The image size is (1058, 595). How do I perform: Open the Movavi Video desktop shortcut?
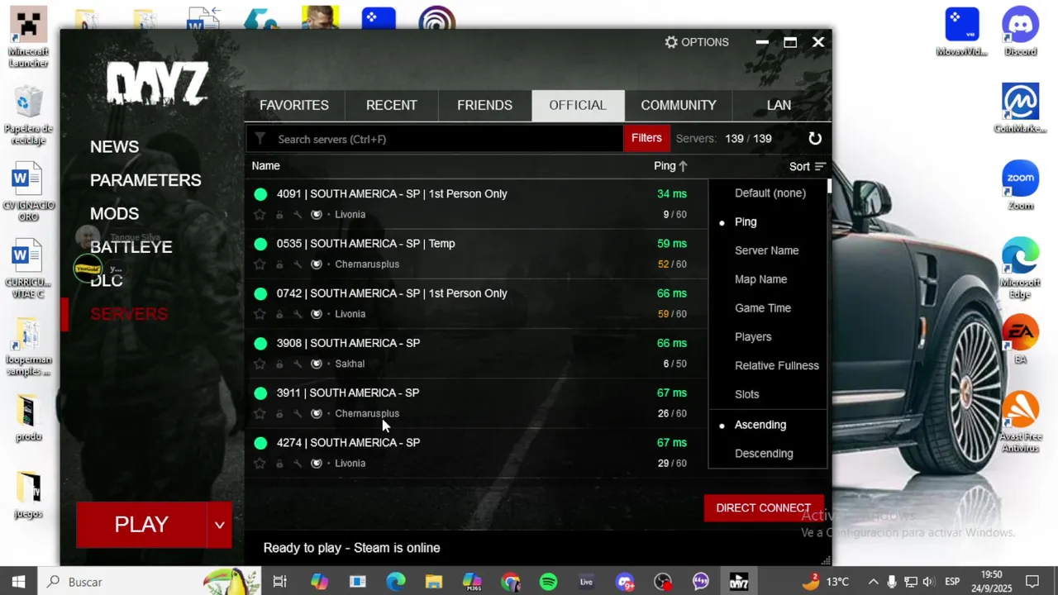coord(962,31)
